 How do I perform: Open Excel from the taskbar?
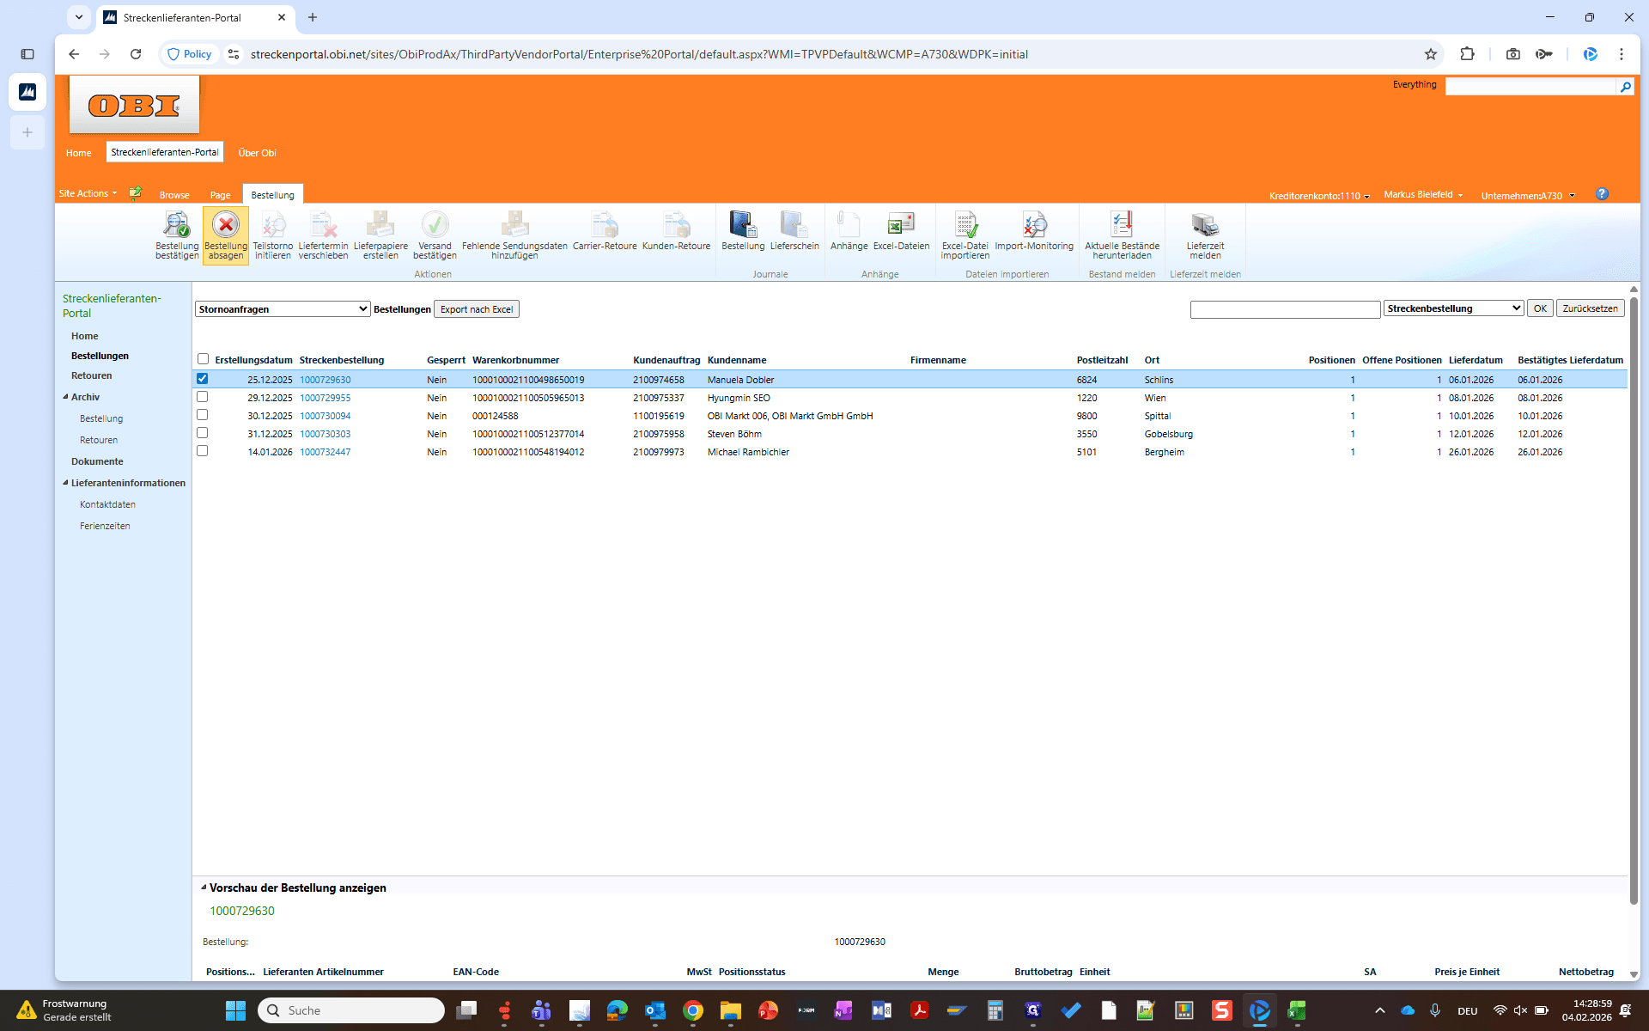[x=1296, y=1010]
